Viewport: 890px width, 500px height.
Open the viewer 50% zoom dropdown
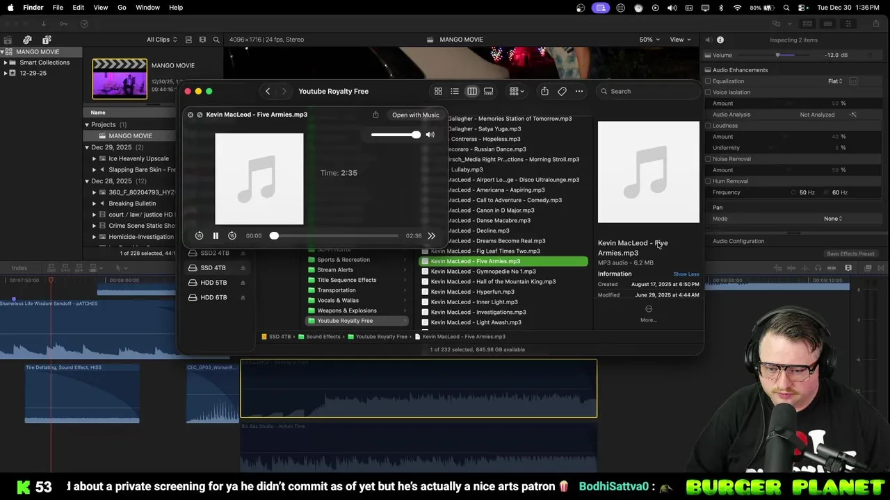coord(649,40)
